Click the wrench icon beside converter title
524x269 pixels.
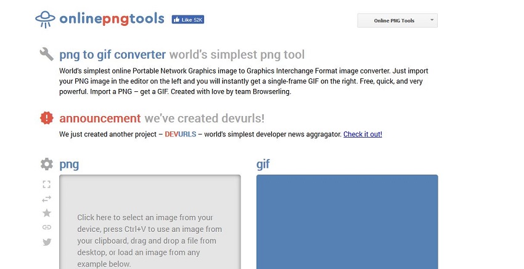pos(46,54)
